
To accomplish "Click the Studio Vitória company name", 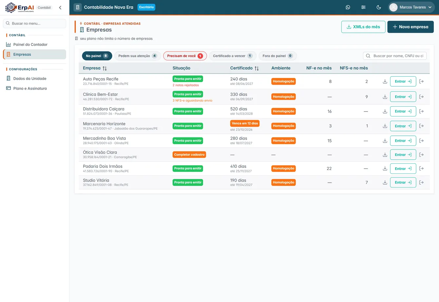I will [96, 180].
